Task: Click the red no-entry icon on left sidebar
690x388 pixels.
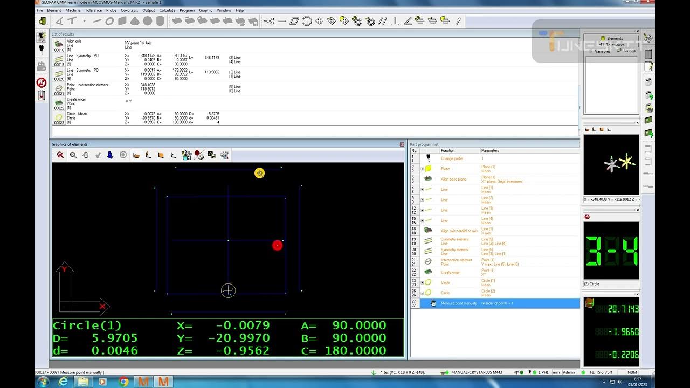Action: (x=42, y=82)
